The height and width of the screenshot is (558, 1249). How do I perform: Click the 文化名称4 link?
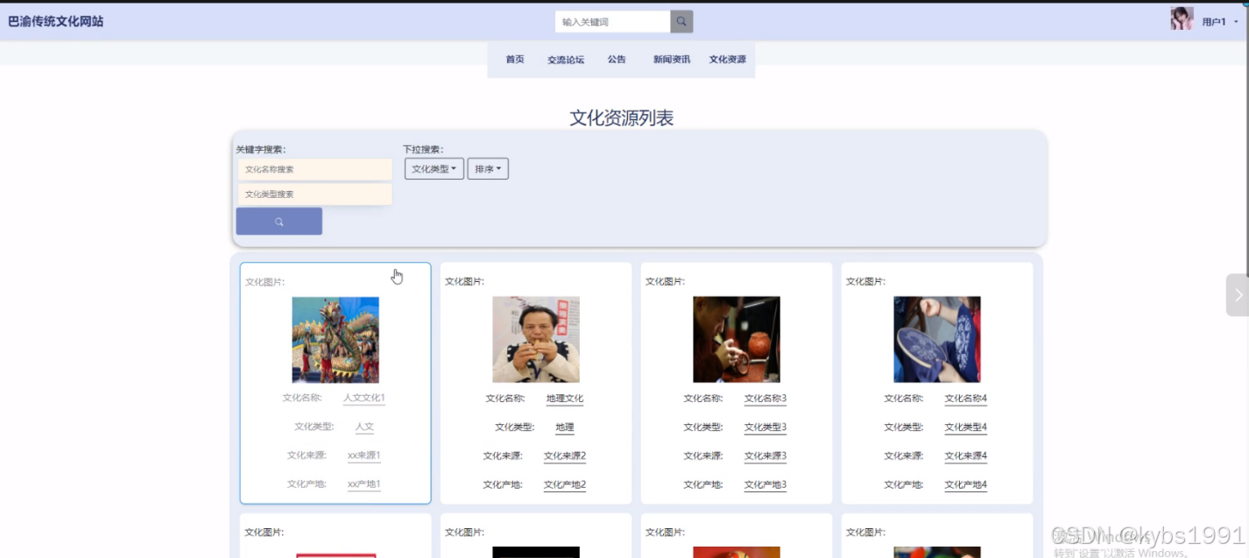coord(966,399)
